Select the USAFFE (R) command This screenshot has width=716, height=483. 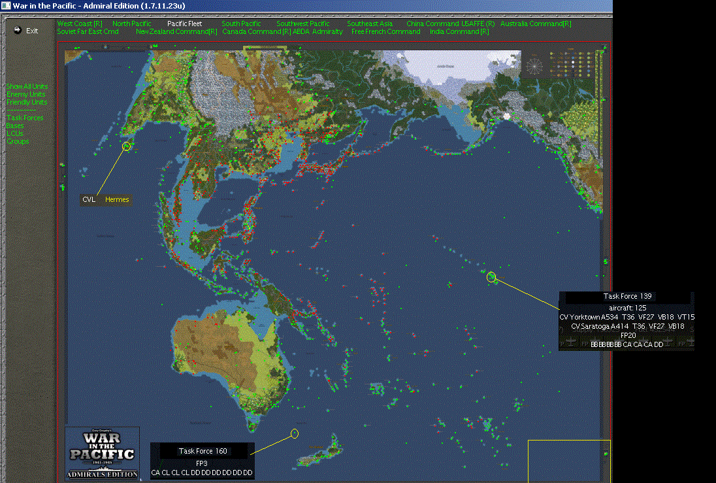click(x=478, y=24)
